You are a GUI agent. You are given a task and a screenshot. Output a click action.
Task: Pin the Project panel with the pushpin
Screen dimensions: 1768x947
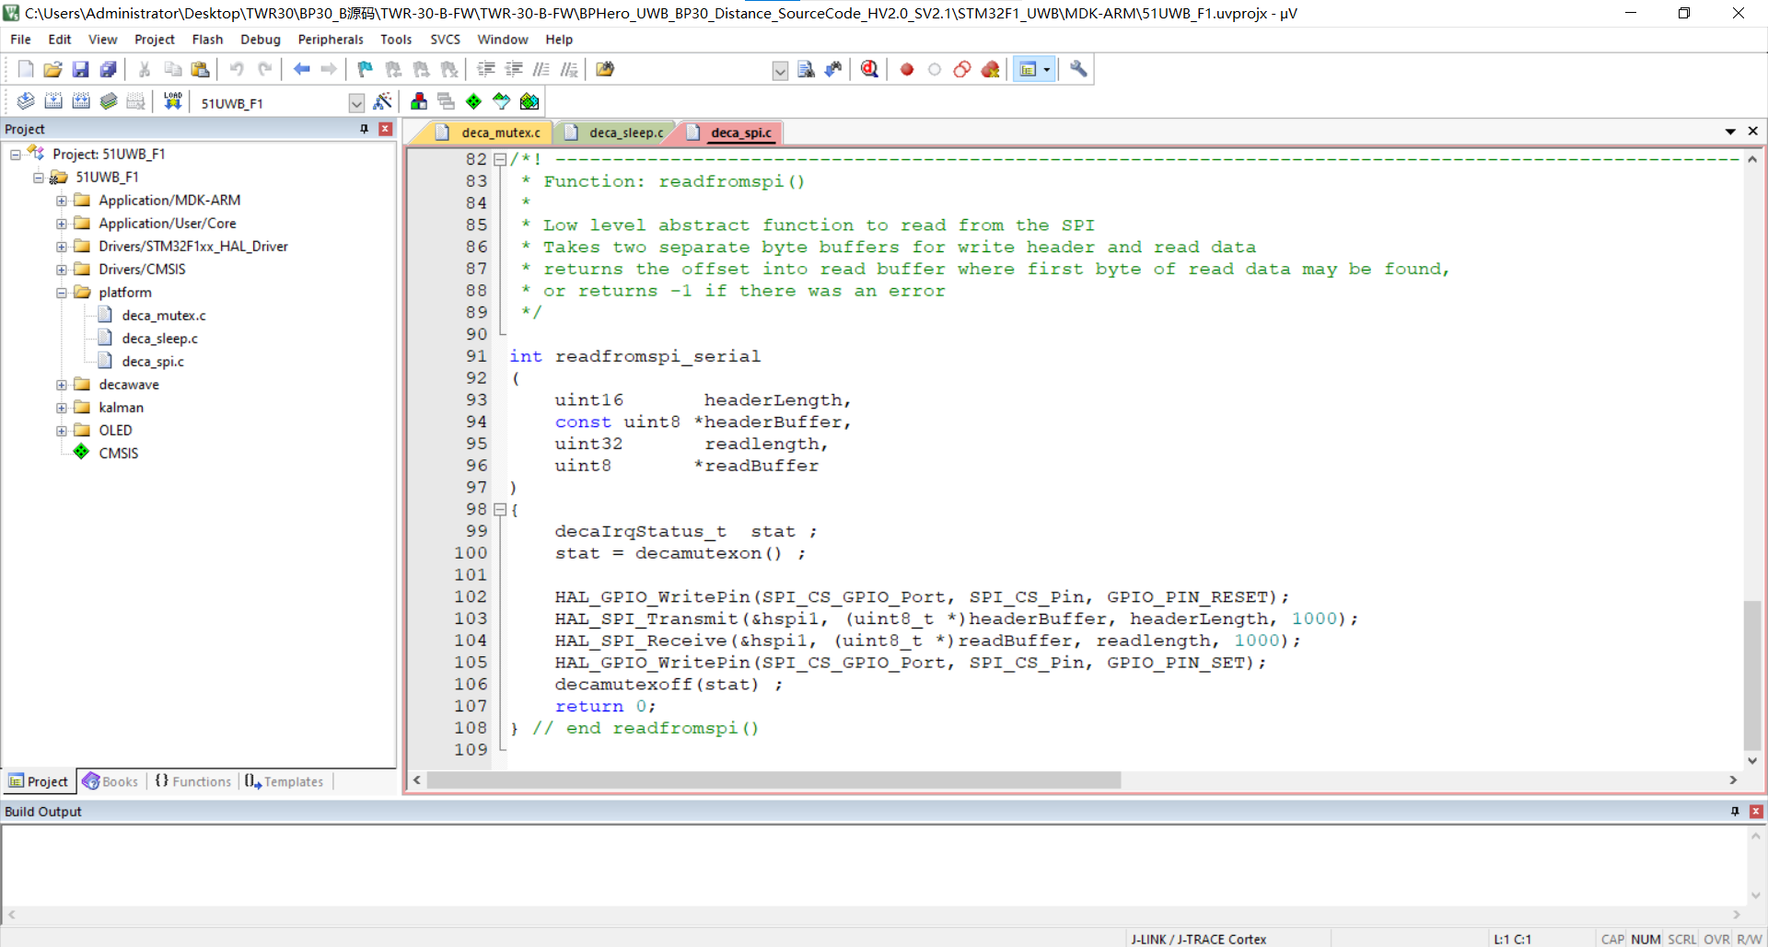(x=365, y=129)
